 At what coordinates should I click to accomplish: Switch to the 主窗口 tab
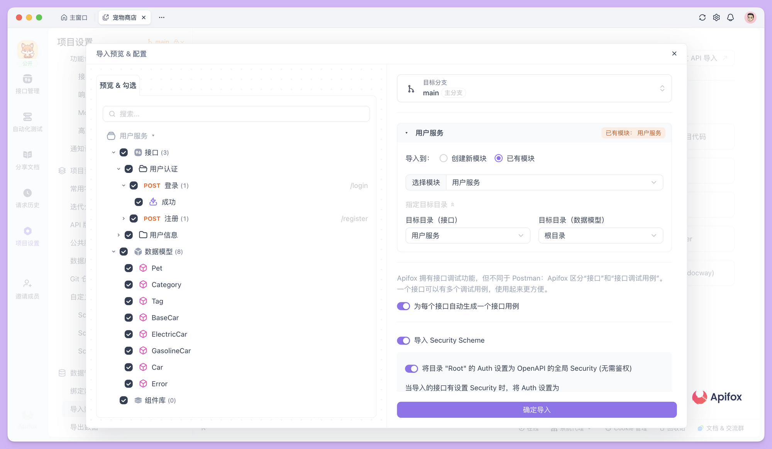(x=74, y=17)
